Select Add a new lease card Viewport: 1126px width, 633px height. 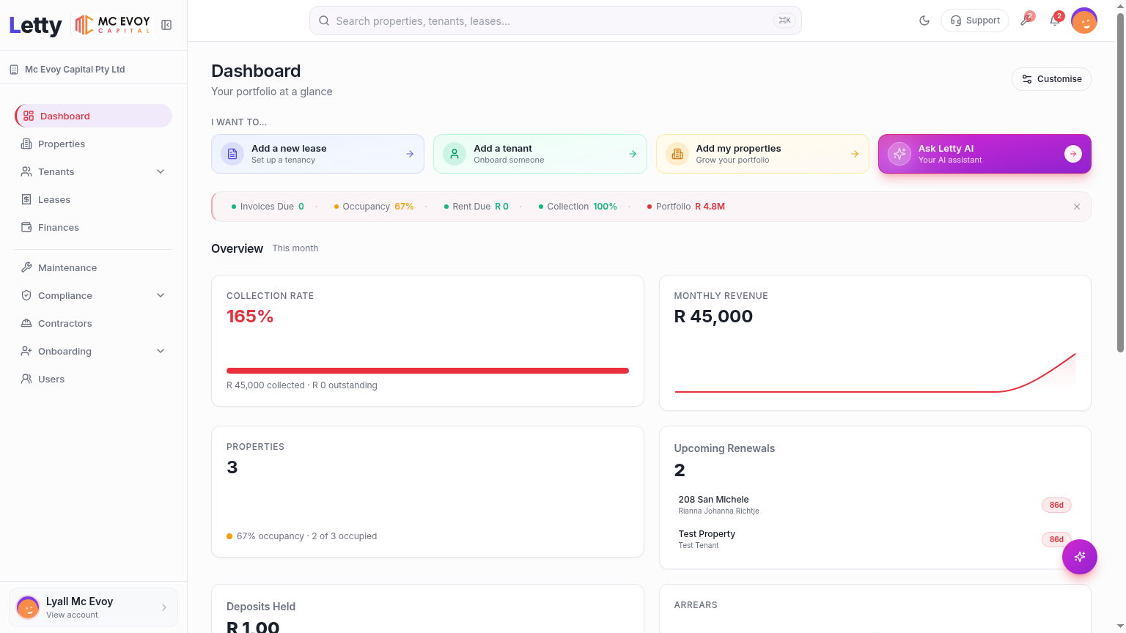(x=317, y=154)
